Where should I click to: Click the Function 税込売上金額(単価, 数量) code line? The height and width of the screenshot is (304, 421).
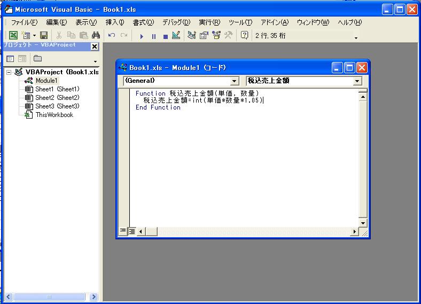(x=197, y=93)
